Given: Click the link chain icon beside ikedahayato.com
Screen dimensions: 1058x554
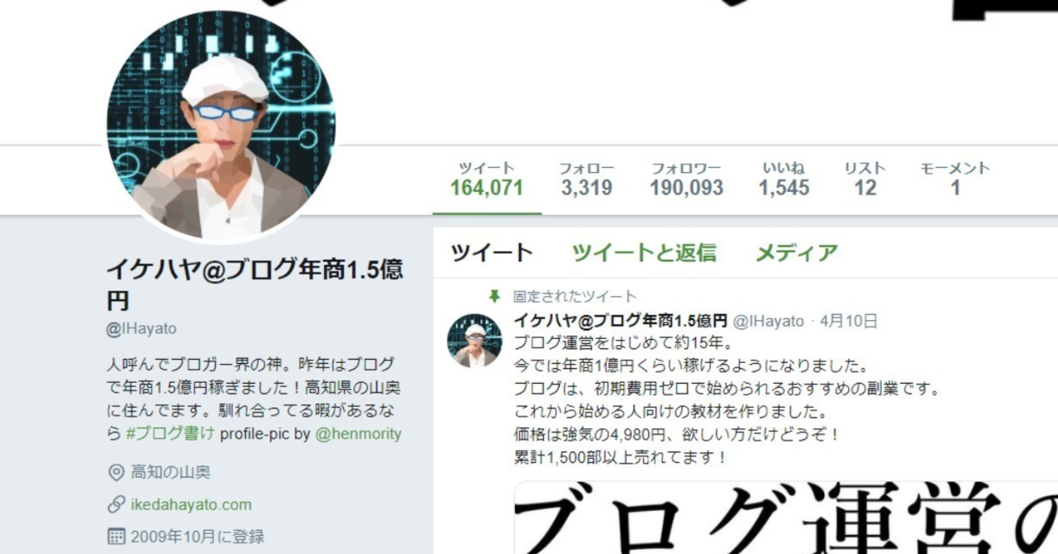Looking at the screenshot, I should coord(117,504).
